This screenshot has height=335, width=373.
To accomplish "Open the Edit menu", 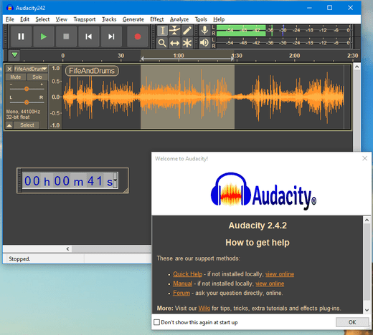I will pyautogui.click(x=24, y=19).
